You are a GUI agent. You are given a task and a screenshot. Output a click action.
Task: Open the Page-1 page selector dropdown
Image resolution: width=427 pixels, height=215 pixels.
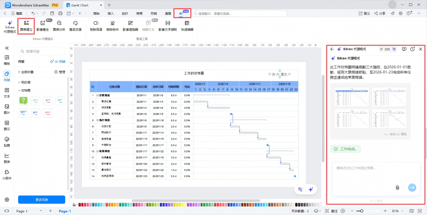pyautogui.click(x=41, y=211)
